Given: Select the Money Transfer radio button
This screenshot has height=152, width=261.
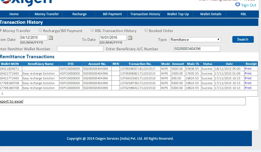Looking at the screenshot, I should [x=1, y=30].
